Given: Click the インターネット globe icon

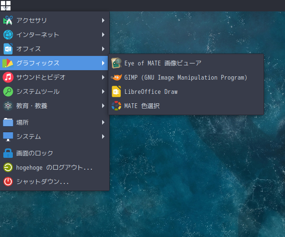Looking at the screenshot, I should tap(8, 35).
